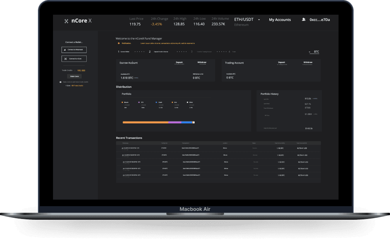This screenshot has height=241, width=390.
Task: Select Withdraw in the Trading Account panel
Action: coord(308,62)
